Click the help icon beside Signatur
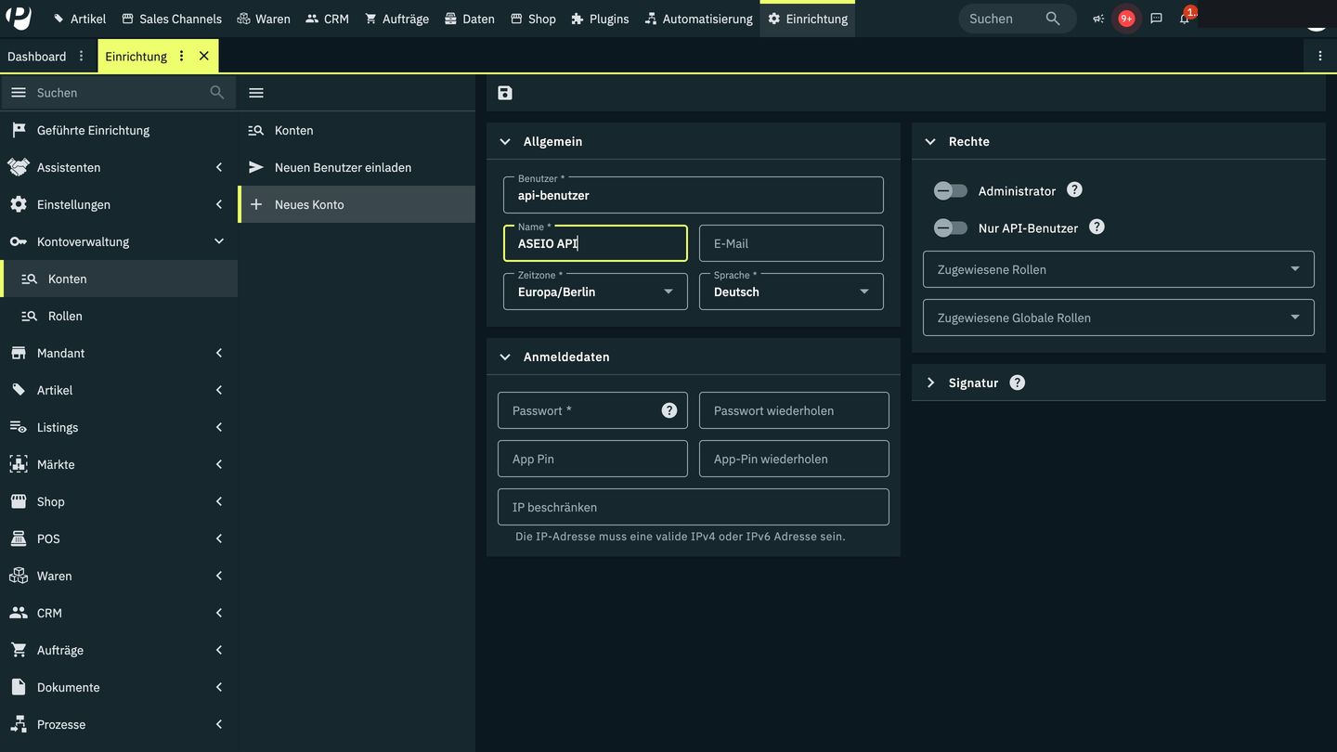The width and height of the screenshot is (1337, 752). 1017,382
